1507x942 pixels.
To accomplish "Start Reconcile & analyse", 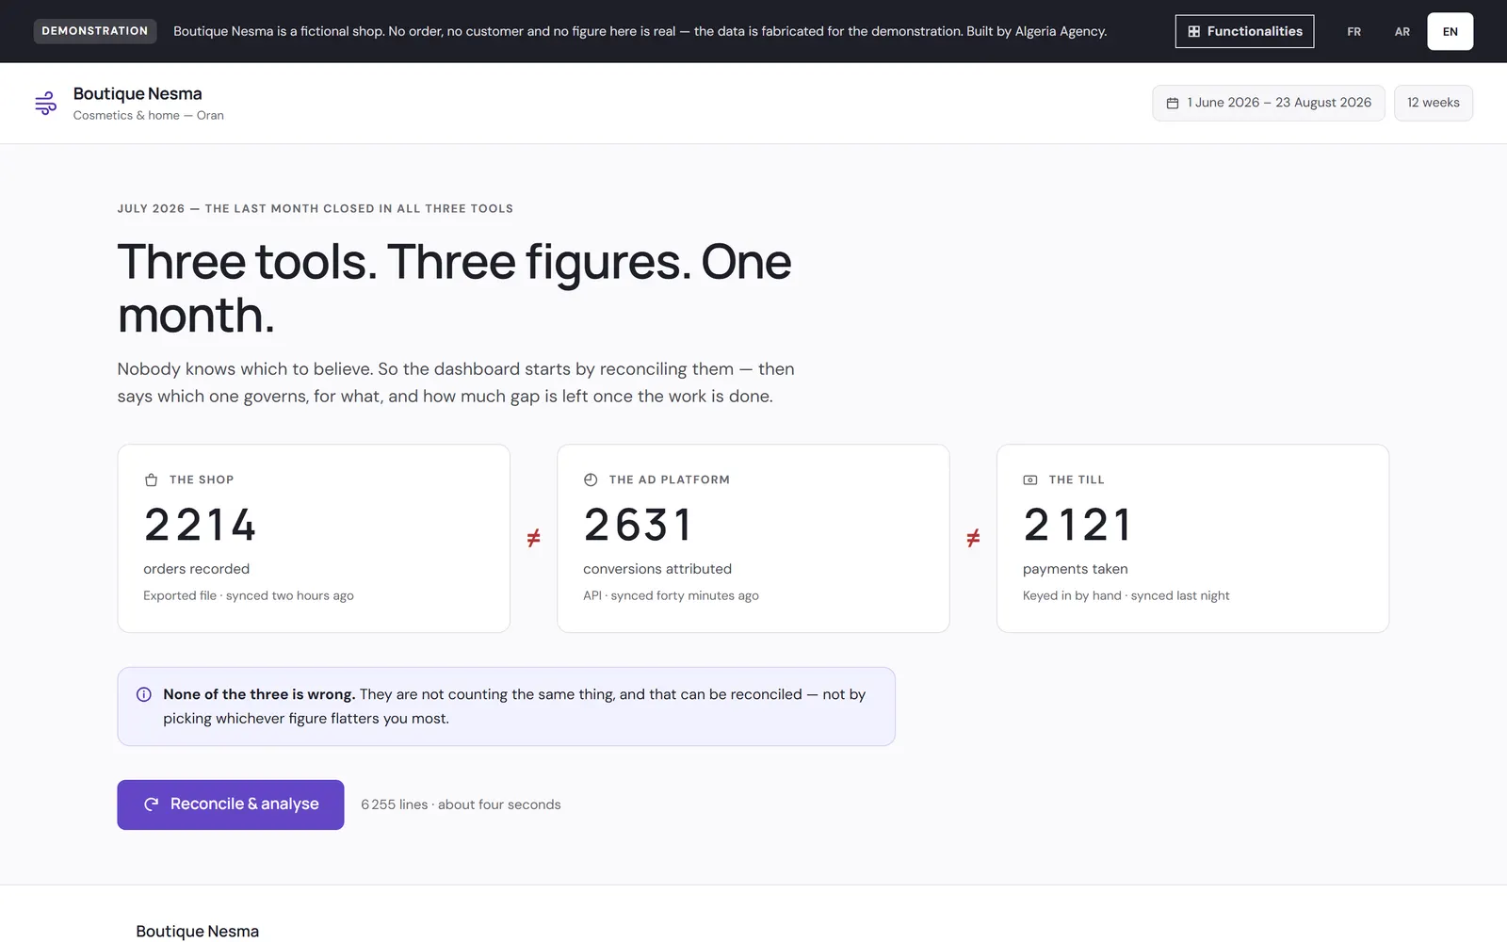I will coord(231,804).
